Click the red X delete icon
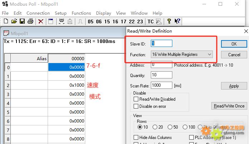 (x=40, y=21)
